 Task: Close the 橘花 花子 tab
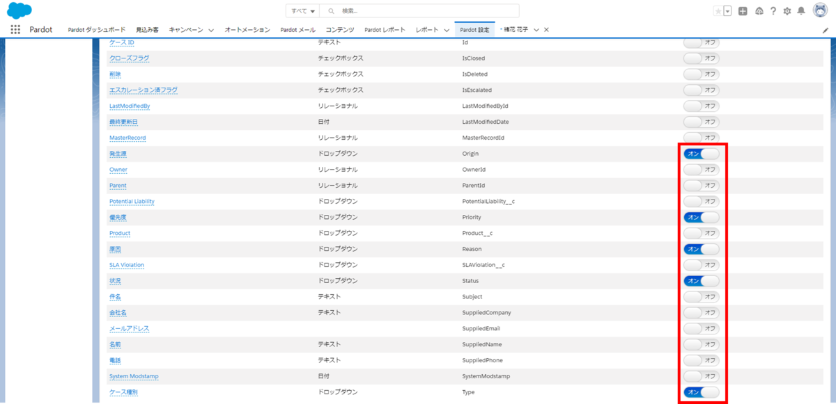tap(546, 30)
